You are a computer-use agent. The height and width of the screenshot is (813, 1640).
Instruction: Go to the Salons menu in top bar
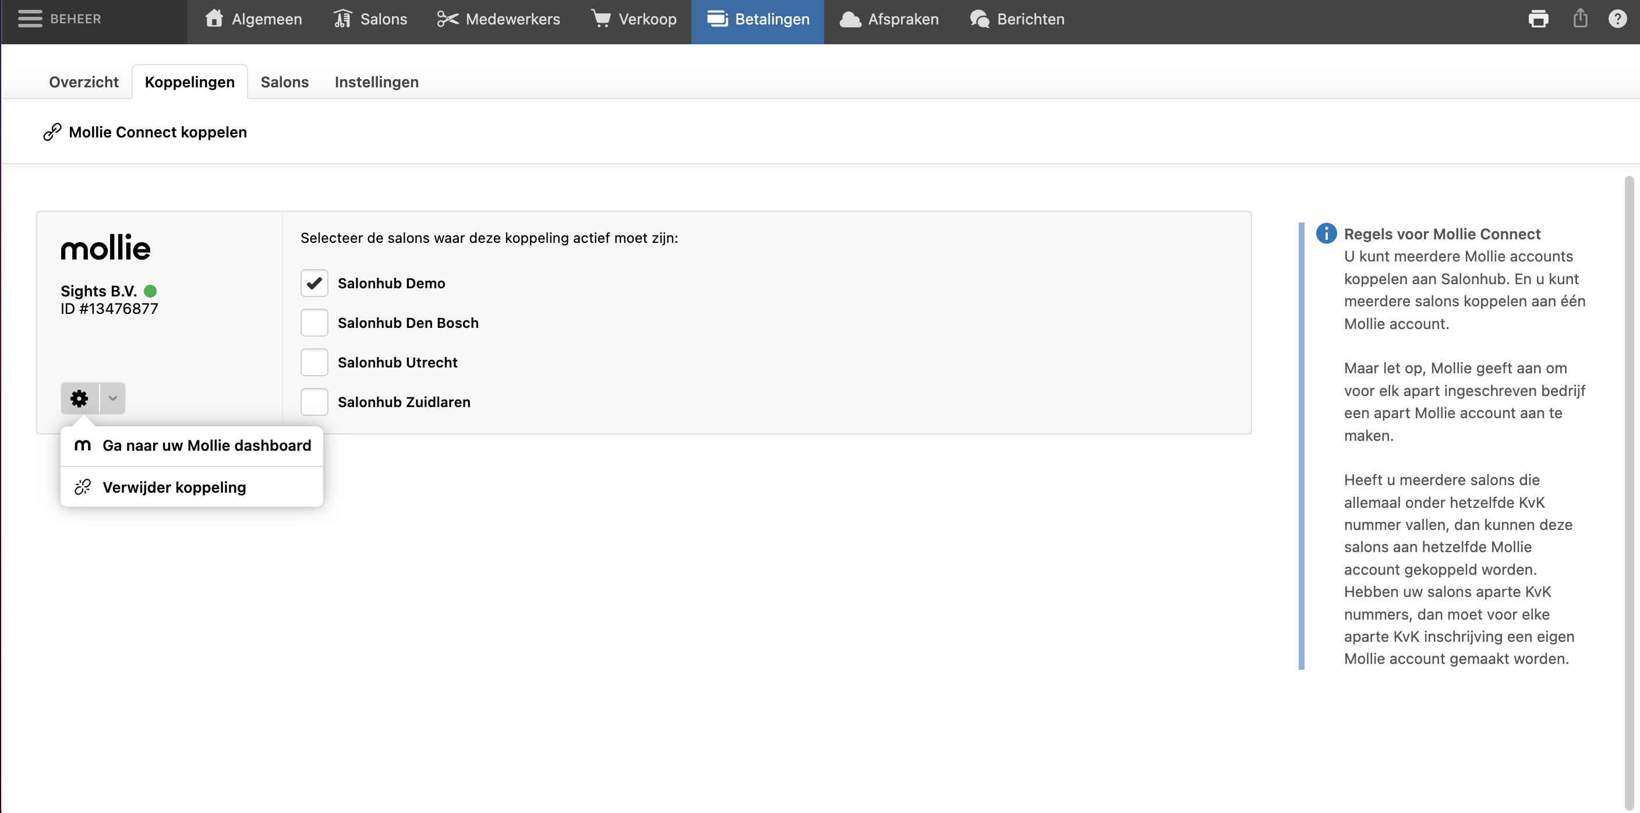pos(370,19)
